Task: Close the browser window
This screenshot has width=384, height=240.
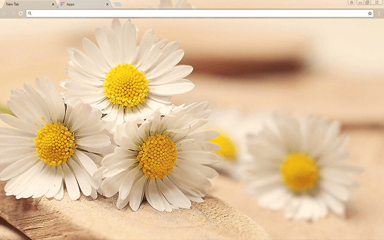Action: [x=377, y=2]
